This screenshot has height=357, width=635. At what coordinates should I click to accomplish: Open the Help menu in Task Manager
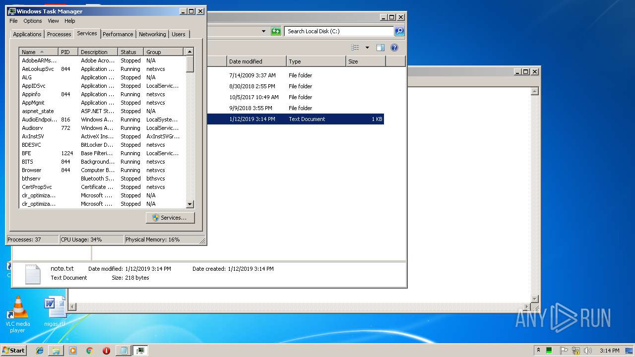[x=70, y=21]
